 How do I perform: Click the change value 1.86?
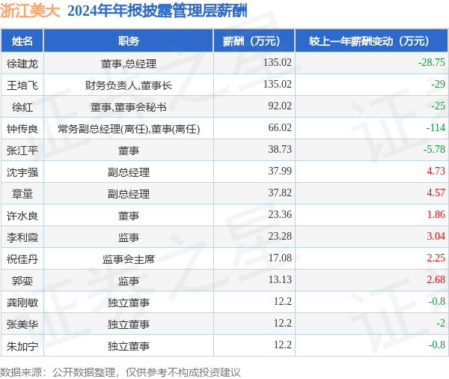[x=436, y=214]
